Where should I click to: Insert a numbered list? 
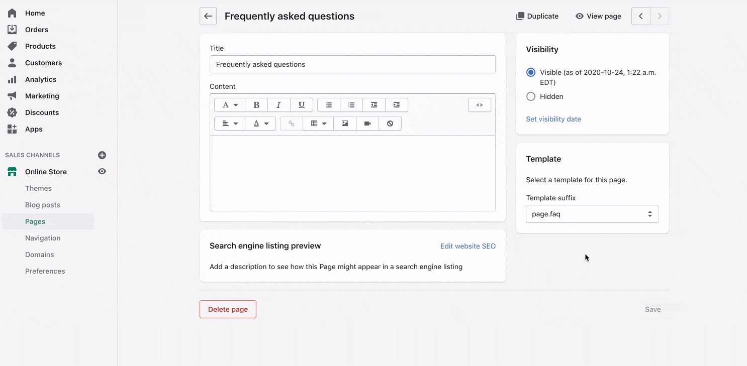pyautogui.click(x=351, y=105)
